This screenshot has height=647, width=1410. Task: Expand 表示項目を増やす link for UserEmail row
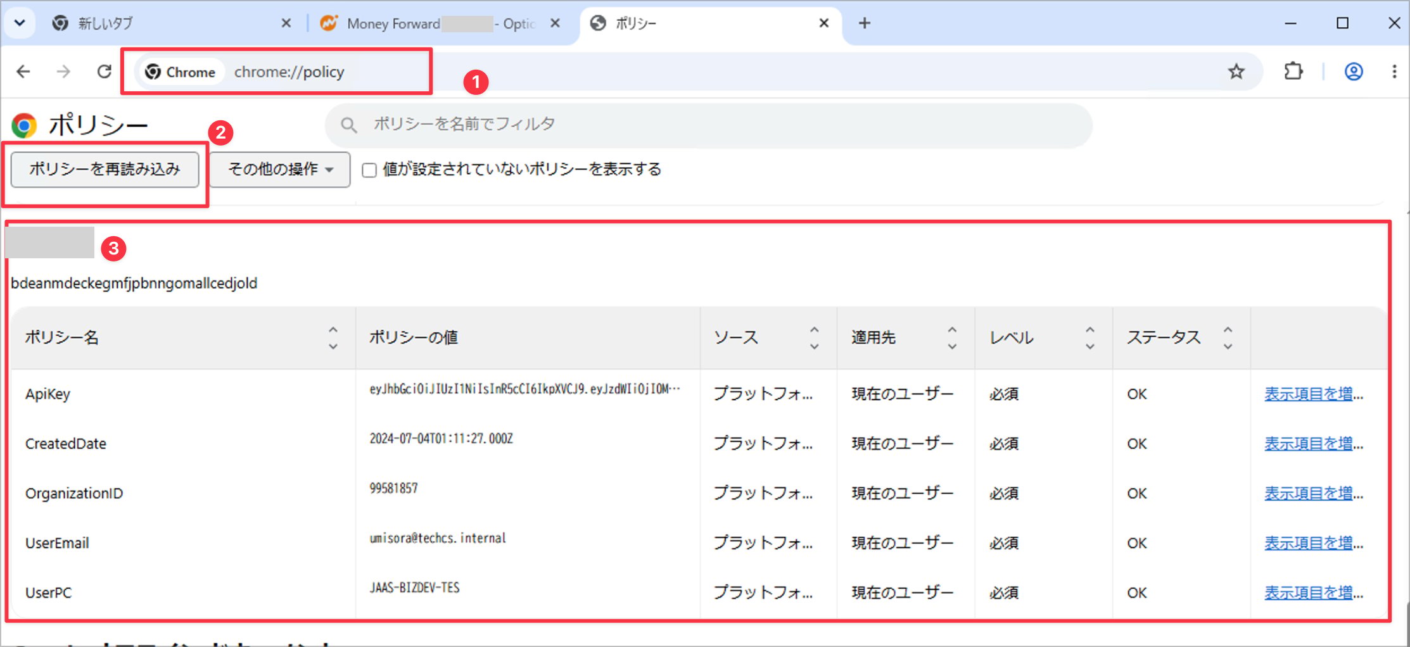tap(1314, 543)
